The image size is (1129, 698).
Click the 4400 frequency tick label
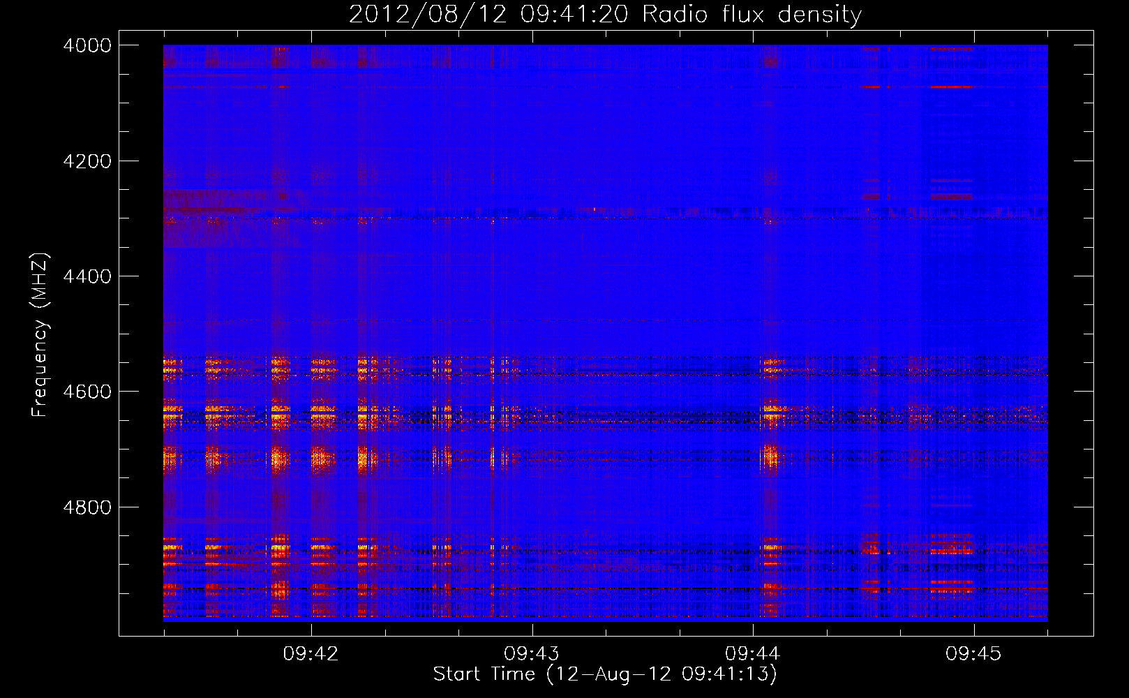tap(87, 276)
